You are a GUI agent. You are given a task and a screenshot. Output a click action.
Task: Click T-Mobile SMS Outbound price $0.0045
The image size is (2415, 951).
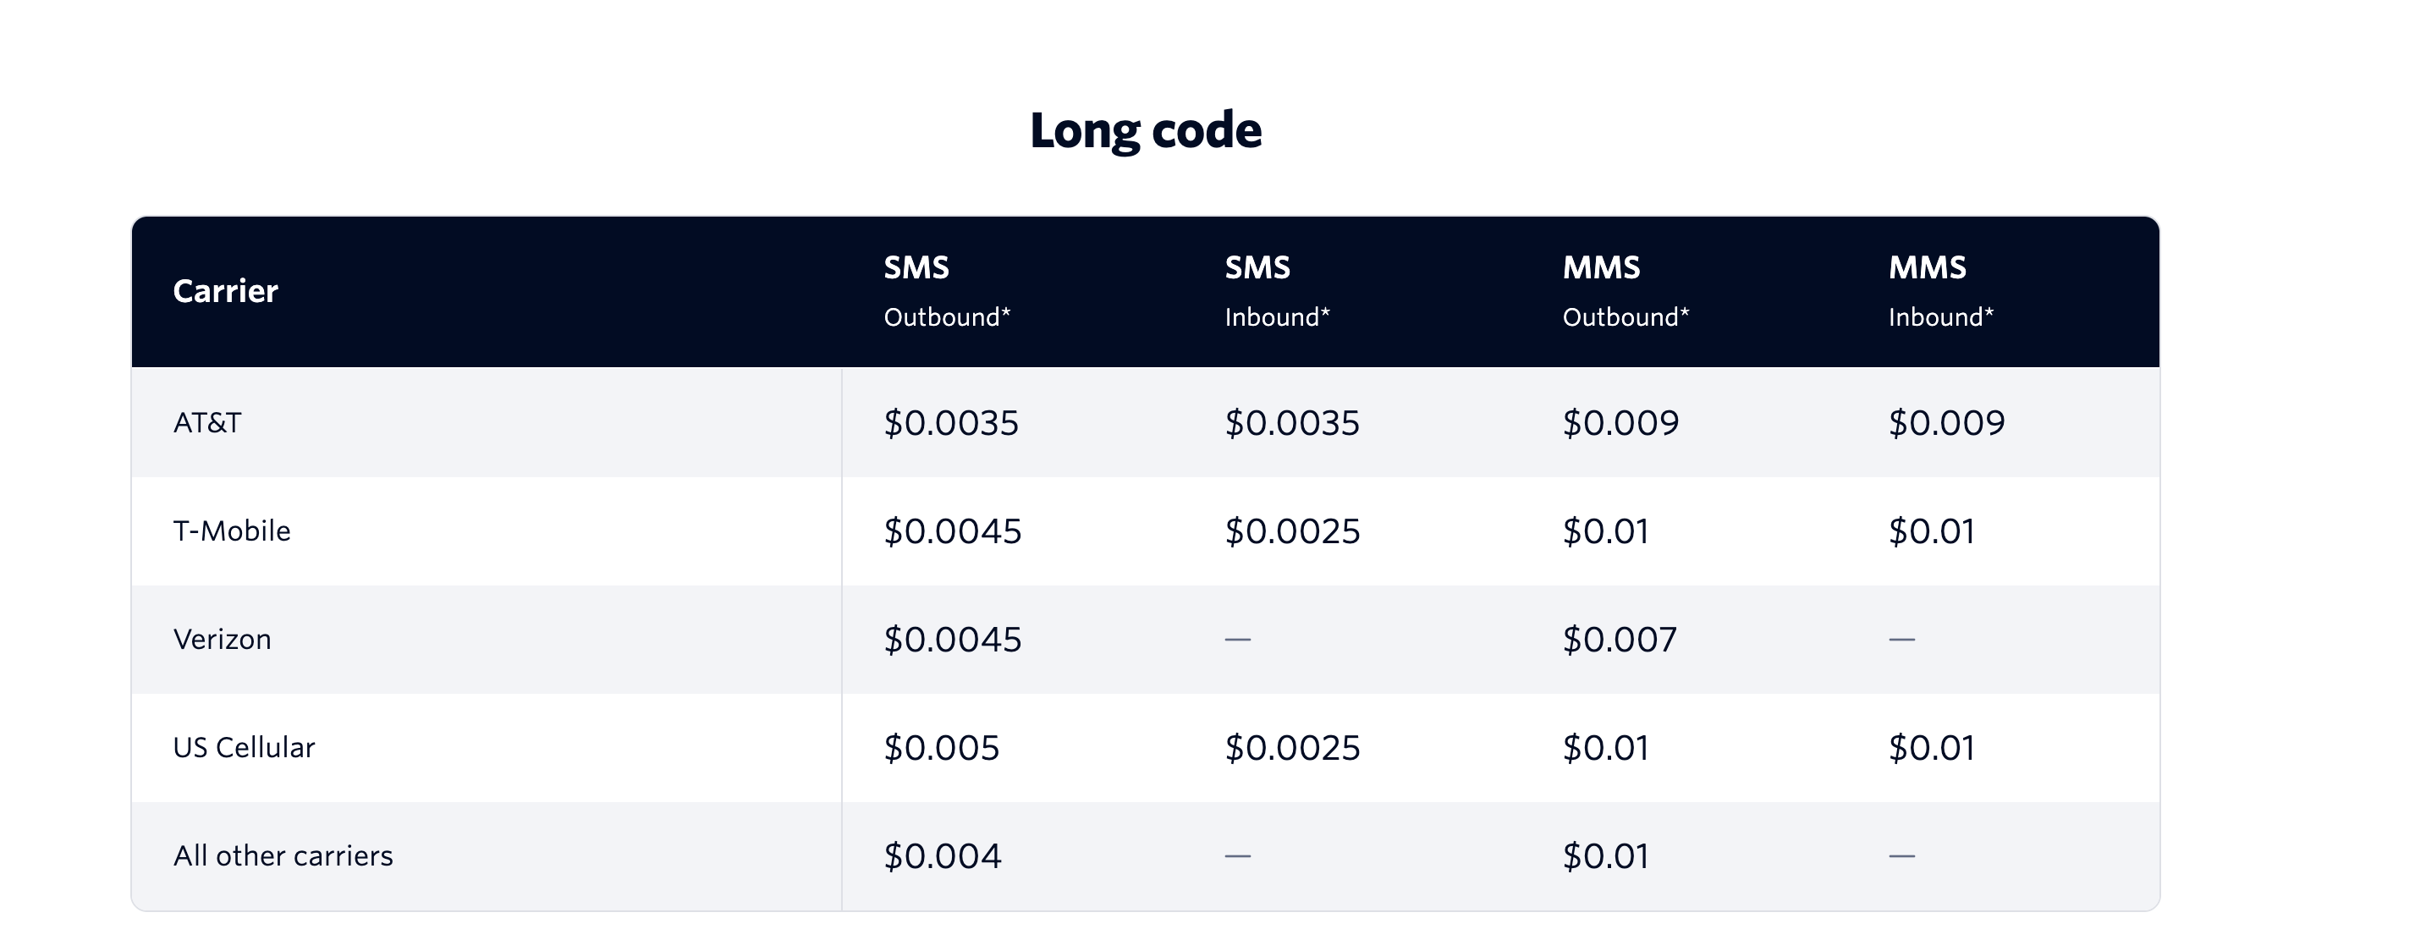coord(953,531)
